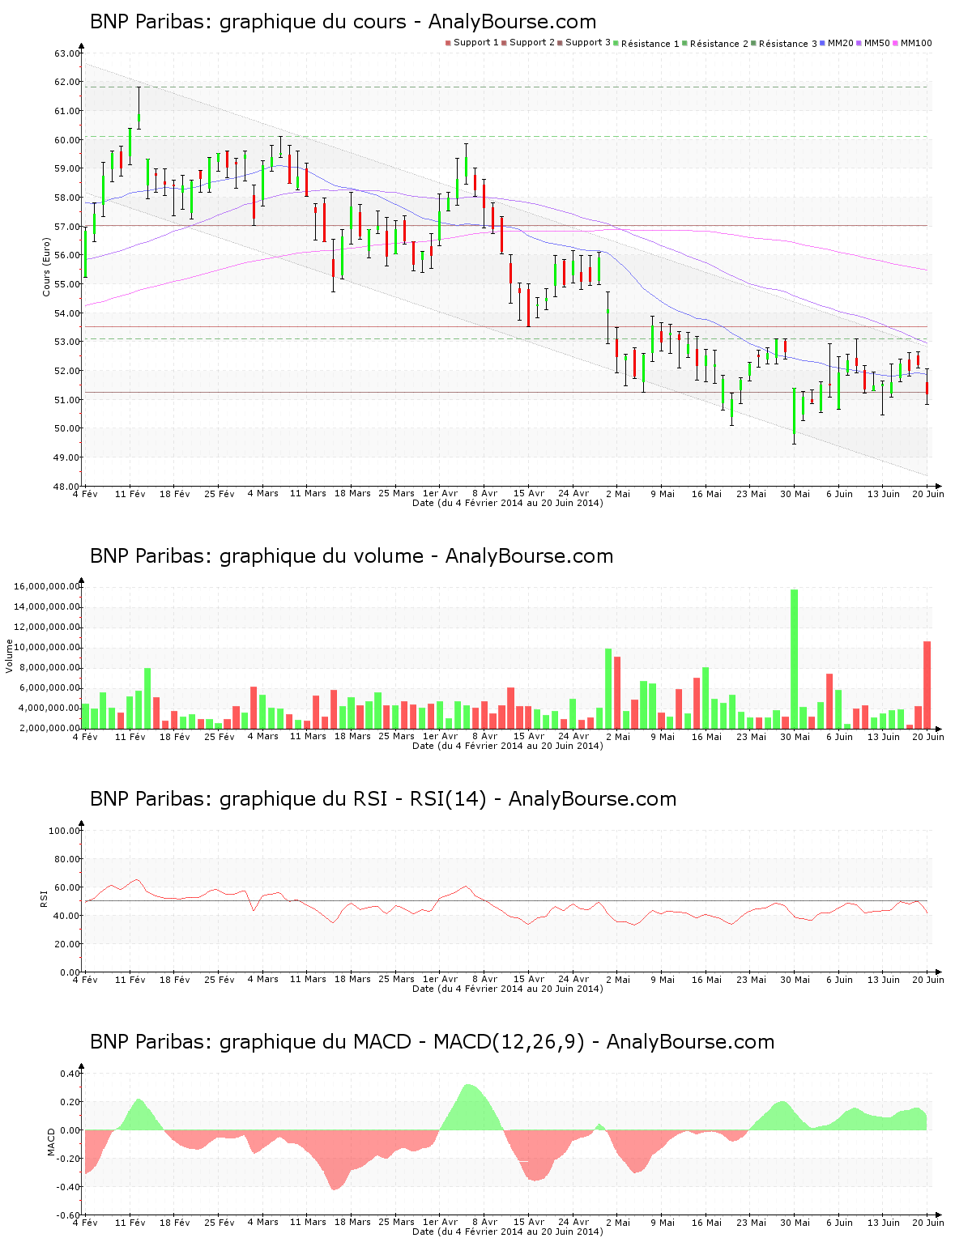Click the tall red volume bar at 20 Juin
This screenshot has width=972, height=1255.
click(x=927, y=685)
